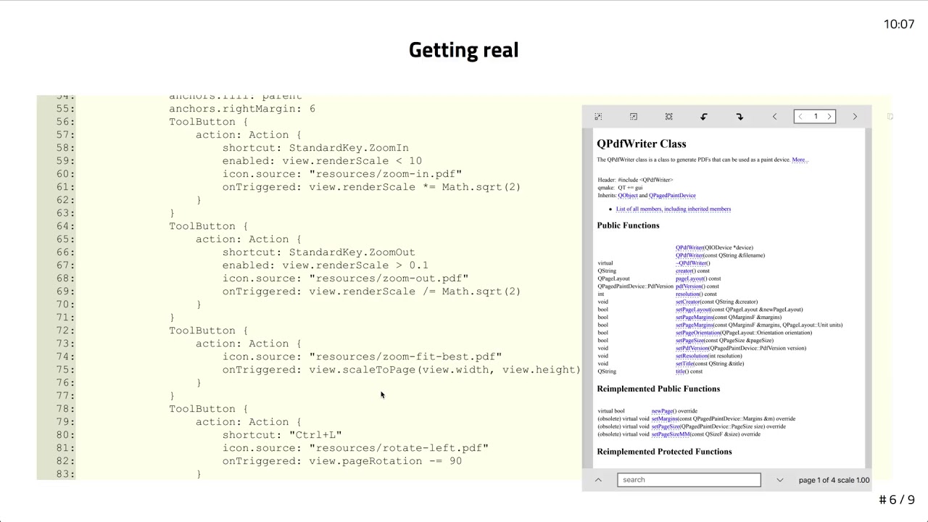This screenshot has height=522, width=928.
Task: Rotate the PDF page left
Action: 703,117
